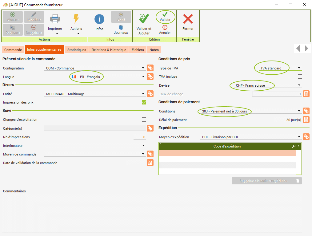Enable the TVA incluse checkbox

coord(300,77)
